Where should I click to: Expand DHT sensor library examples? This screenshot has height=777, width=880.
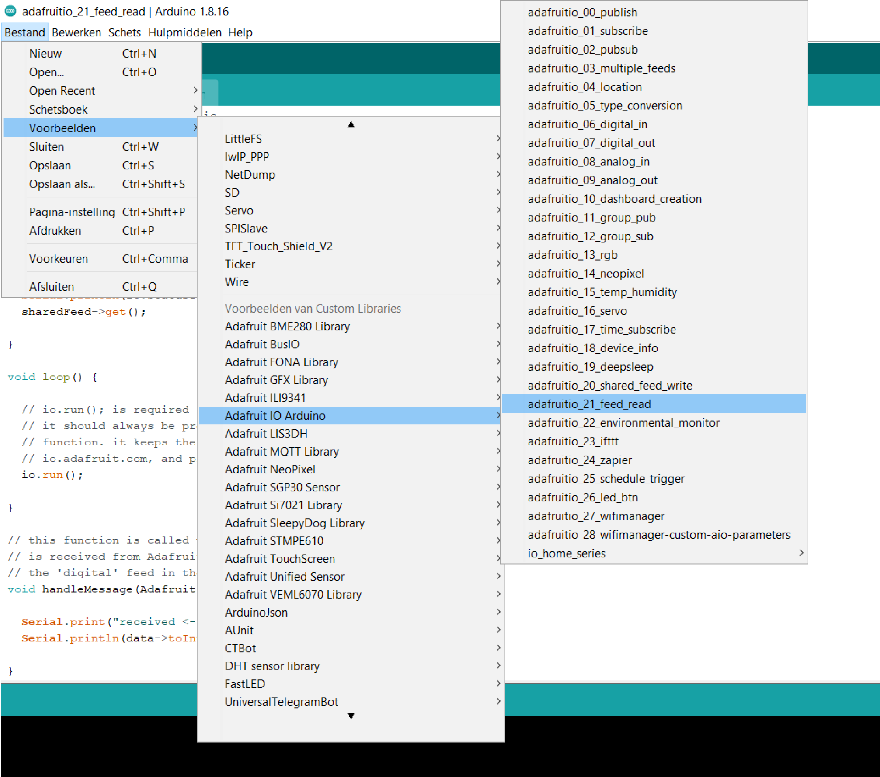(350, 666)
